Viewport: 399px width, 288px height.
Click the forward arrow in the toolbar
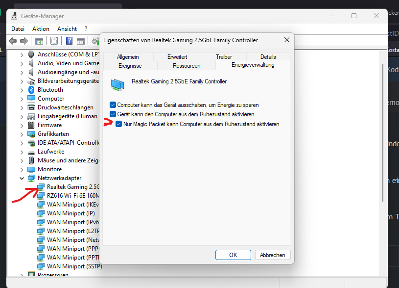point(24,41)
